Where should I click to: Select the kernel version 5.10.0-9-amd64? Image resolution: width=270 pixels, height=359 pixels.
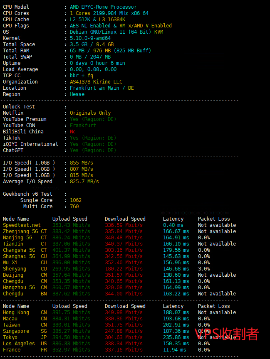pos(90,38)
